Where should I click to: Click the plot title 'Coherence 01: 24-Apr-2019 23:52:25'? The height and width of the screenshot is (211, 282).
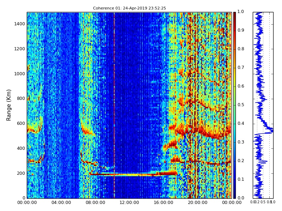pyautogui.click(x=129, y=8)
